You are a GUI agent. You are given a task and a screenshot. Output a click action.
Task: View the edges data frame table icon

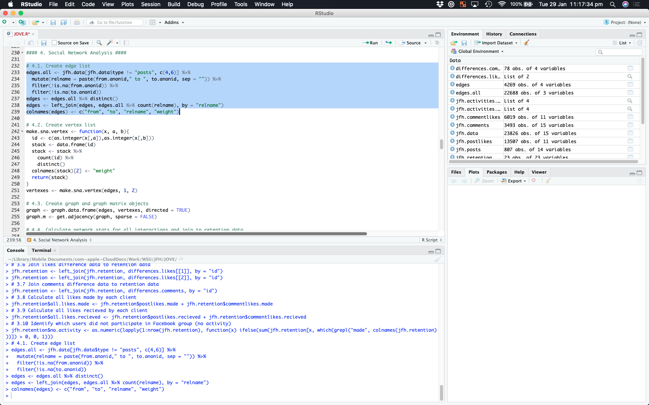630,85
